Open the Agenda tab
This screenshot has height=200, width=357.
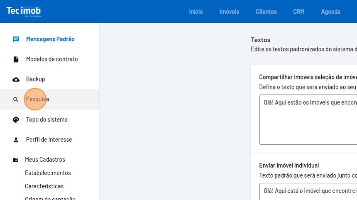(330, 12)
